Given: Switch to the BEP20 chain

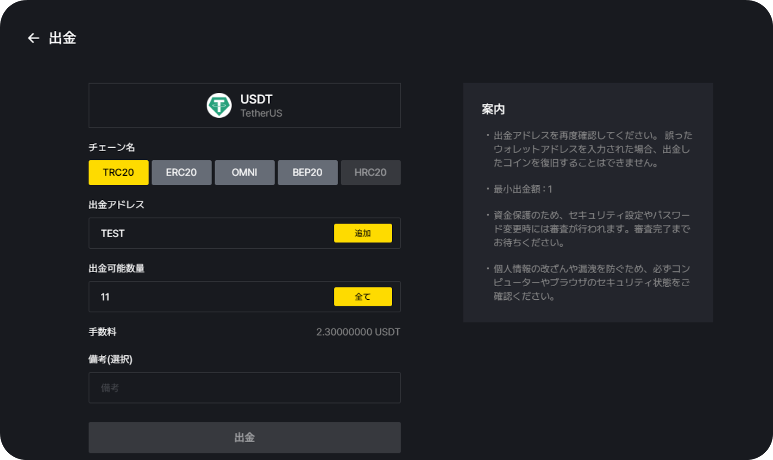Looking at the screenshot, I should [x=307, y=172].
